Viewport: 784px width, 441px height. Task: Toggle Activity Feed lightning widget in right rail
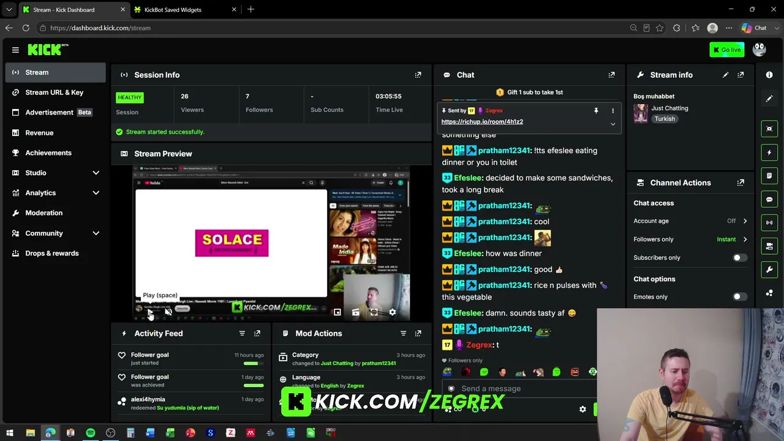[769, 153]
